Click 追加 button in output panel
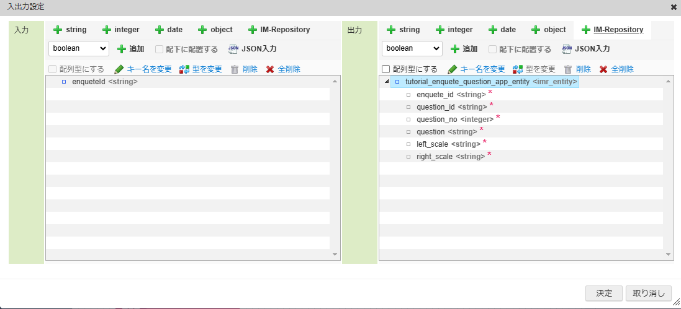 (464, 49)
